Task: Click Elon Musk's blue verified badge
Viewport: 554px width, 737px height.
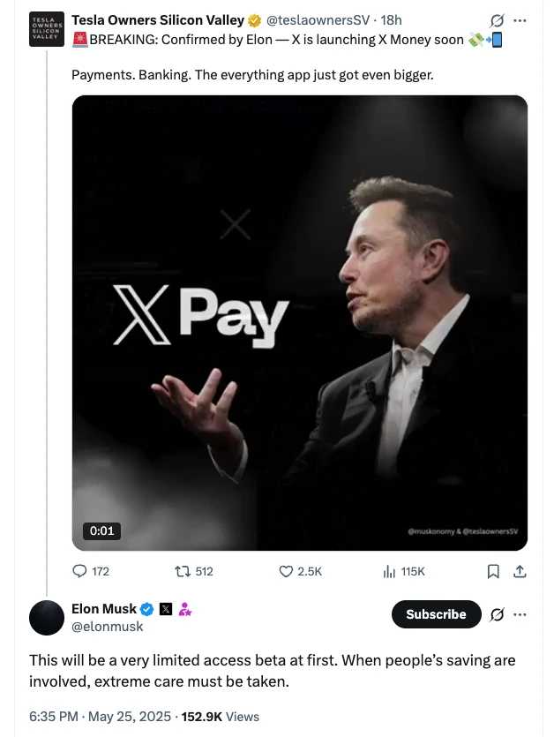Action: pyautogui.click(x=146, y=608)
